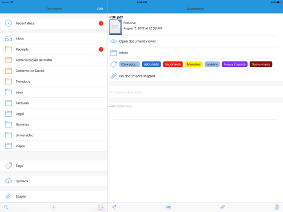Click the battery indicator in status bar
This screenshot has height=212, width=283.
click(x=279, y=3)
